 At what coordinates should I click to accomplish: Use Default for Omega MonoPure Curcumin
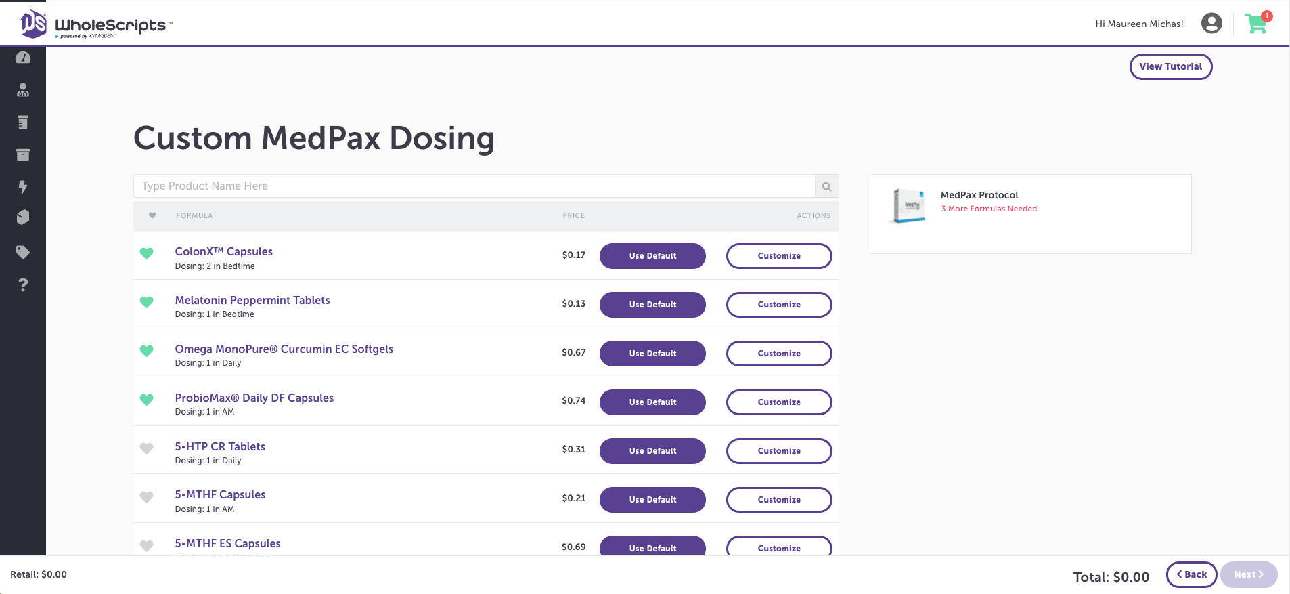pyautogui.click(x=652, y=354)
